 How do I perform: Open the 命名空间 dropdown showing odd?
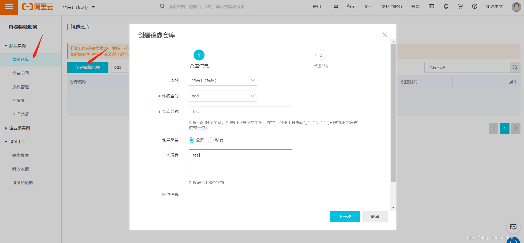tap(223, 96)
